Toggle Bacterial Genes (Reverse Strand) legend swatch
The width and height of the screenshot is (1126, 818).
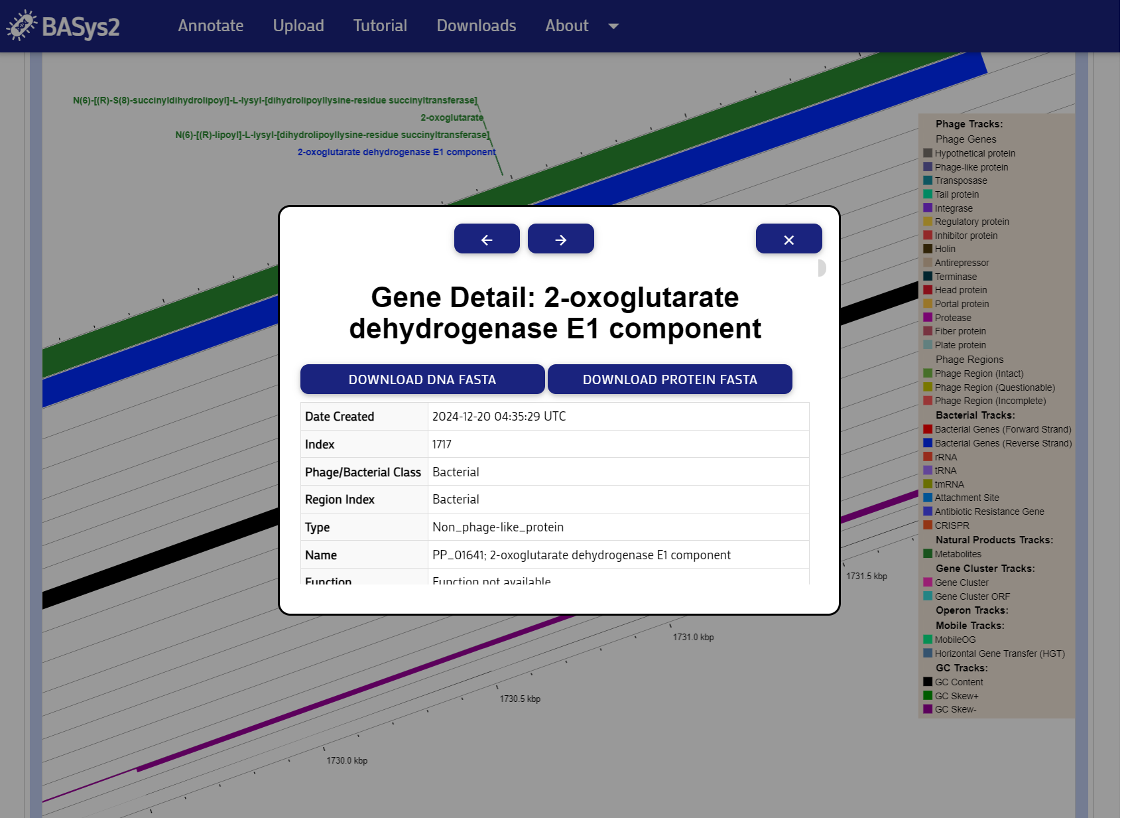click(x=928, y=443)
